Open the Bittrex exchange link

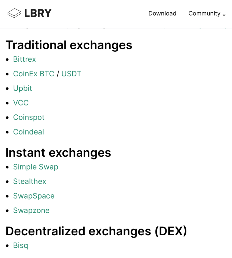tap(24, 59)
